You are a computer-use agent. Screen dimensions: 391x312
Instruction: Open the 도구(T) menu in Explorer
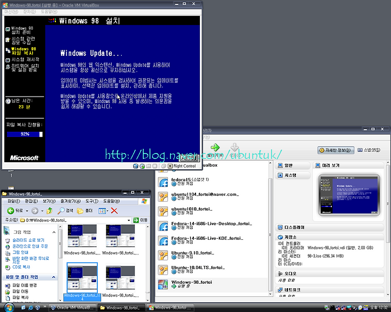click(92, 201)
